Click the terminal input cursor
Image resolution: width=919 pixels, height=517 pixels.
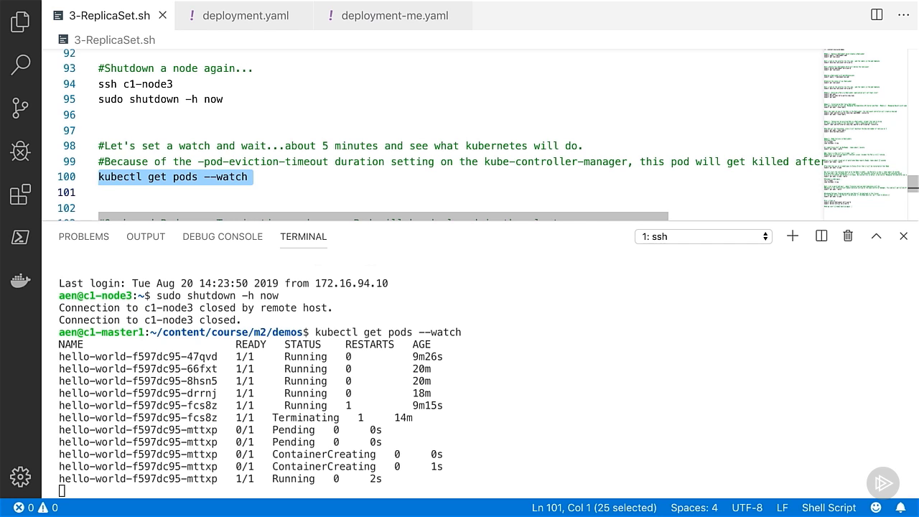[62, 491]
